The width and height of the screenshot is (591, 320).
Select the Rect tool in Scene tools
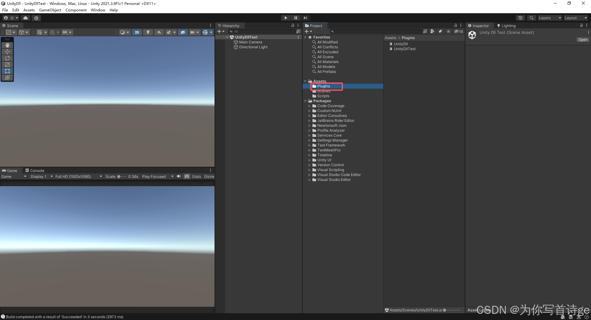click(x=7, y=71)
